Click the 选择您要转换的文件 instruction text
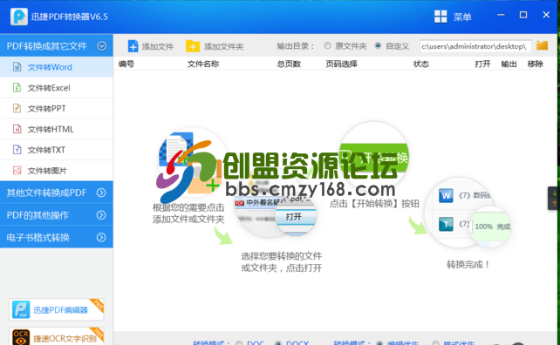The width and height of the screenshot is (560, 345). (x=282, y=256)
